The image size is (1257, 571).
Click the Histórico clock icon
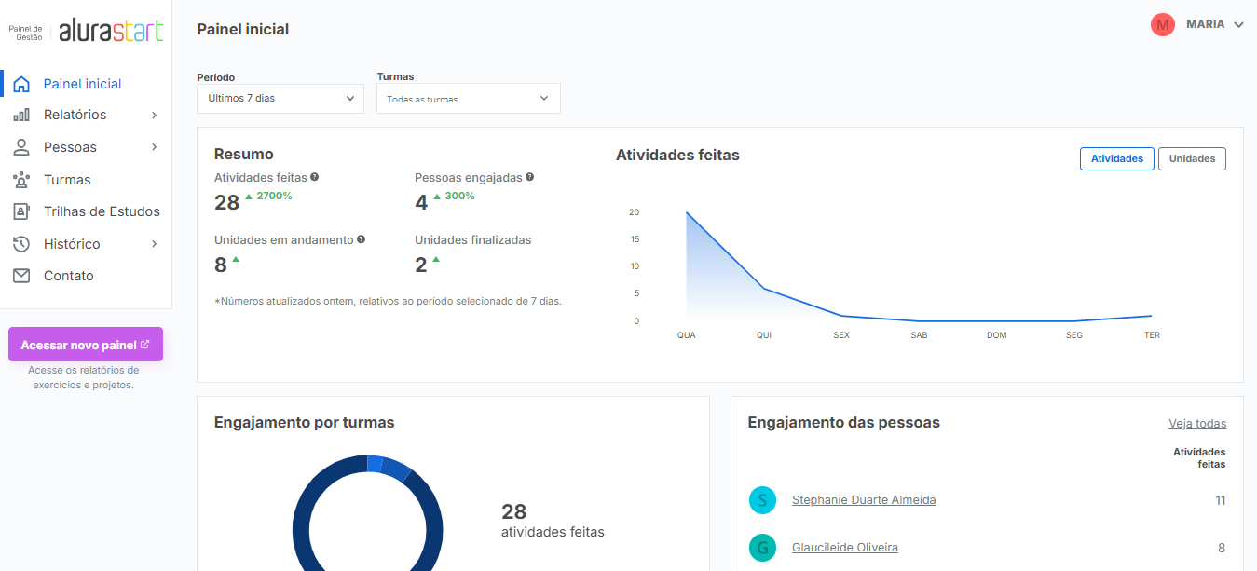[21, 244]
